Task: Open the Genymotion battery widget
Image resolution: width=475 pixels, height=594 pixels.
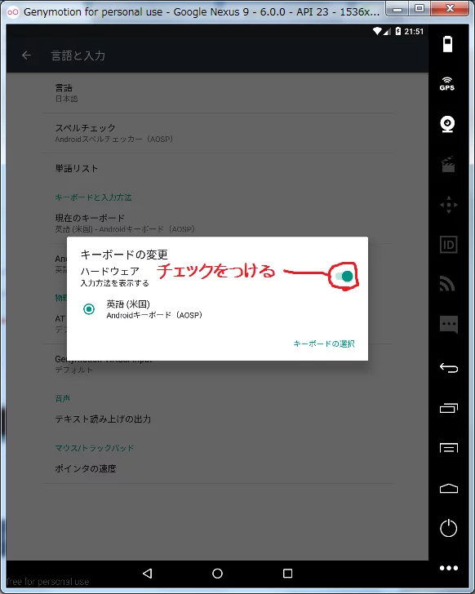Action: (448, 44)
